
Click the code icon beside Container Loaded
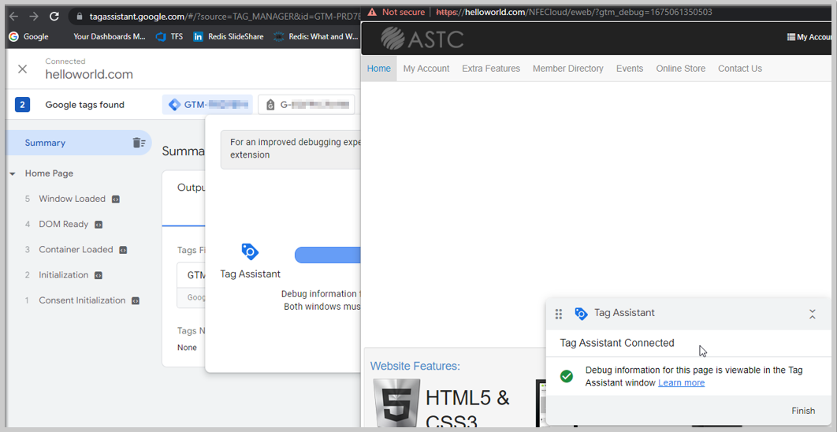click(123, 250)
